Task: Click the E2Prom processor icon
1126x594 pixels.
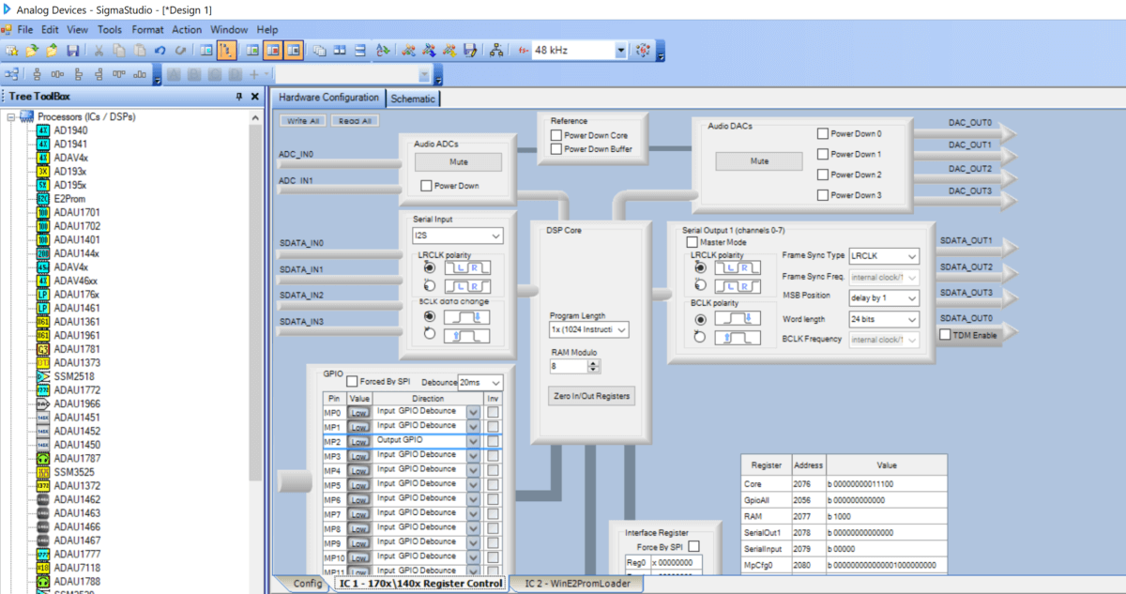Action: (x=42, y=199)
